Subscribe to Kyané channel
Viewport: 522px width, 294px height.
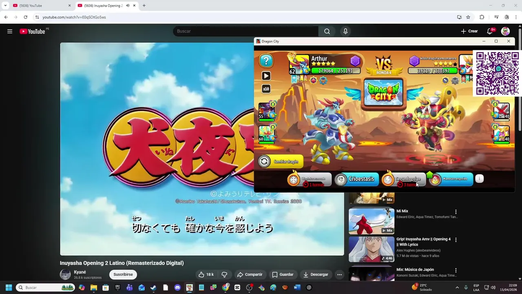click(x=123, y=274)
